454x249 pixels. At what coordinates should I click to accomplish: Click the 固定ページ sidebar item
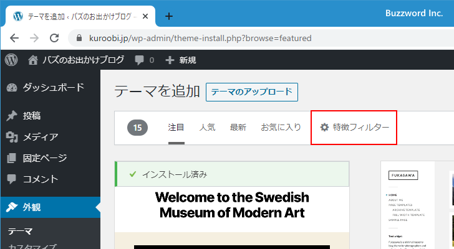(x=45, y=158)
